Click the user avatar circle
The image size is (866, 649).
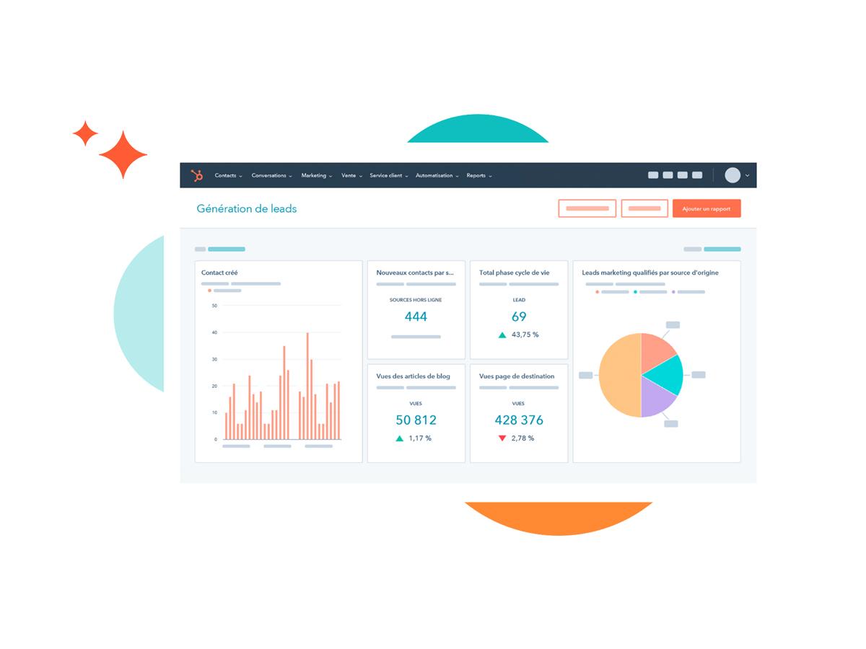(x=732, y=175)
